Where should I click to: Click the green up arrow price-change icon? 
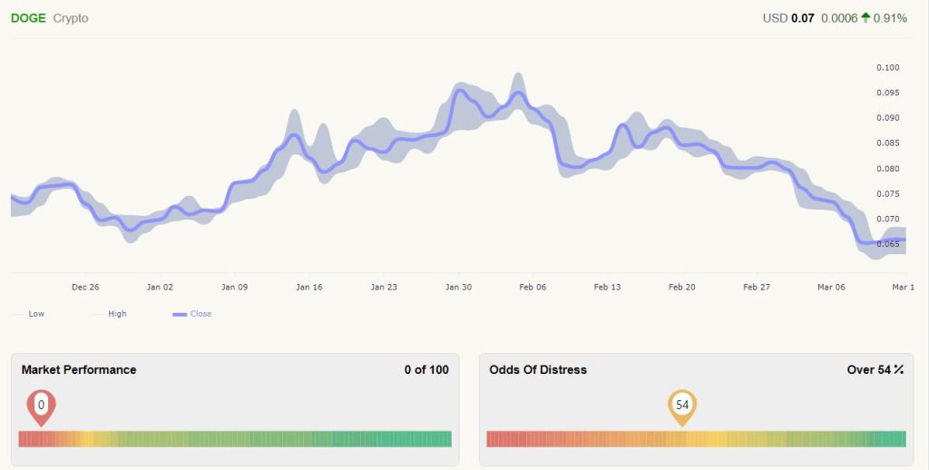pos(865,18)
